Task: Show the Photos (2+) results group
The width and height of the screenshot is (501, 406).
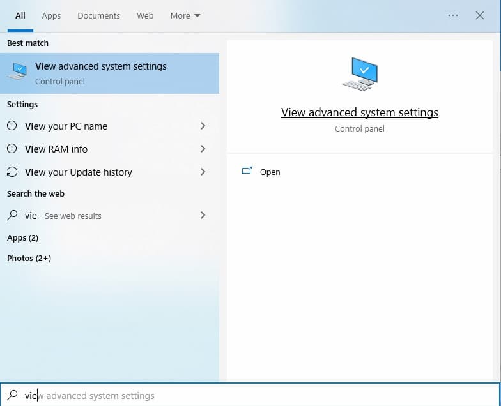Action: [x=29, y=259]
